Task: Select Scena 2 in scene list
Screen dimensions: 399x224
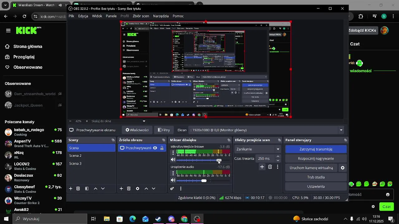Action: coord(91,156)
